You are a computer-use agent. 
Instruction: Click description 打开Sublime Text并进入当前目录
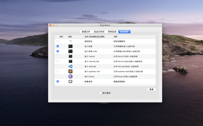128,72
